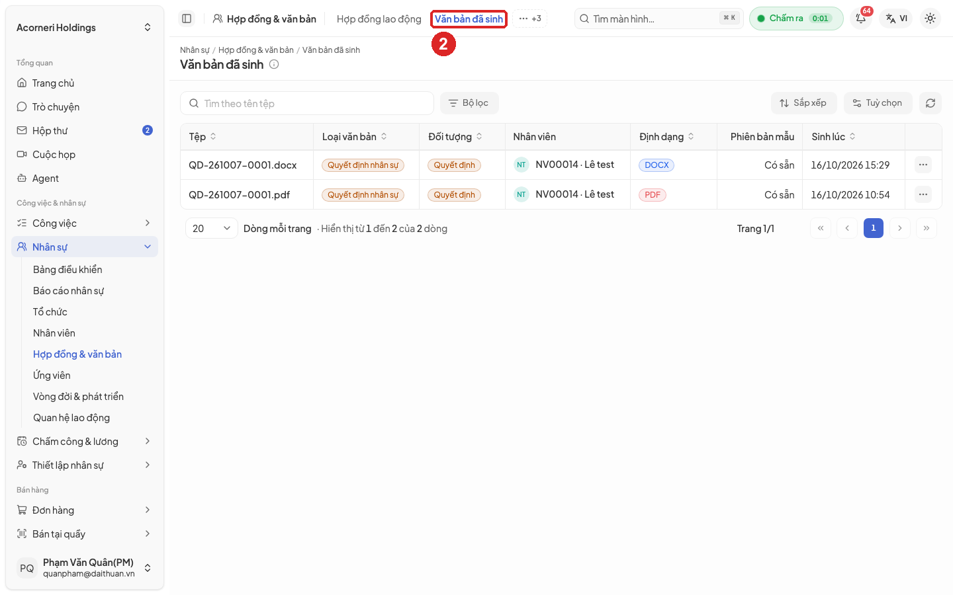Viewport: 953px width, 595px height.
Task: Open the notifications bell icon
Action: [x=861, y=19]
